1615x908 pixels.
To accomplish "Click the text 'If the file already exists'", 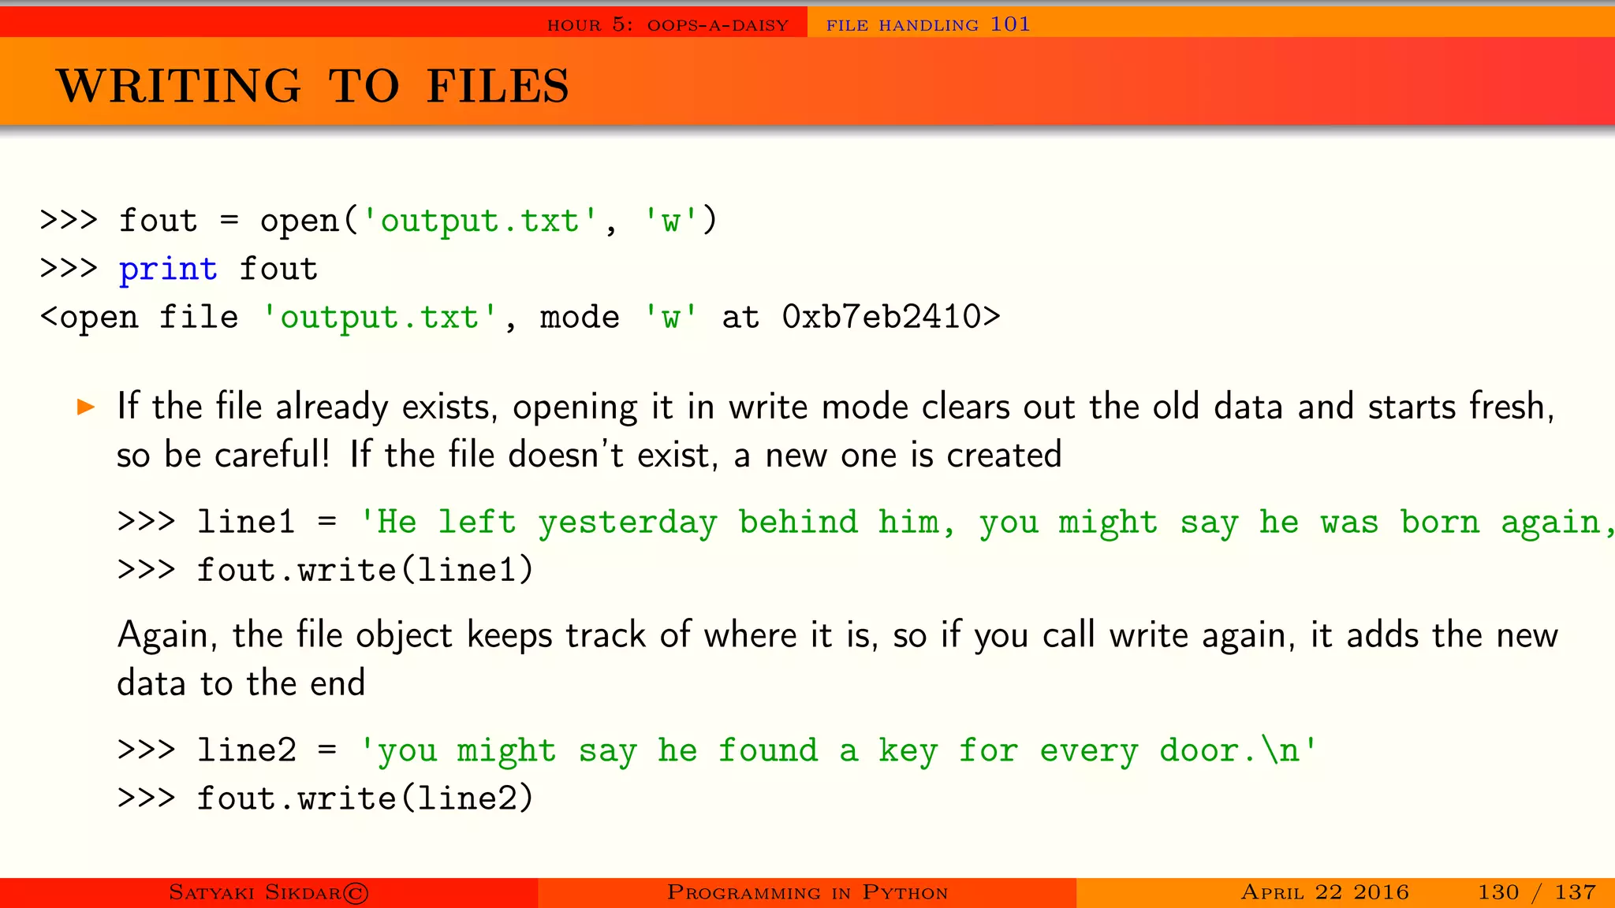I will coord(307,407).
